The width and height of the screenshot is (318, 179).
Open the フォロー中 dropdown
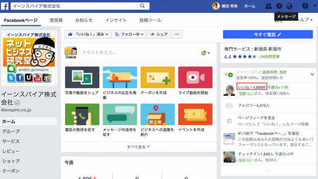pos(129,34)
